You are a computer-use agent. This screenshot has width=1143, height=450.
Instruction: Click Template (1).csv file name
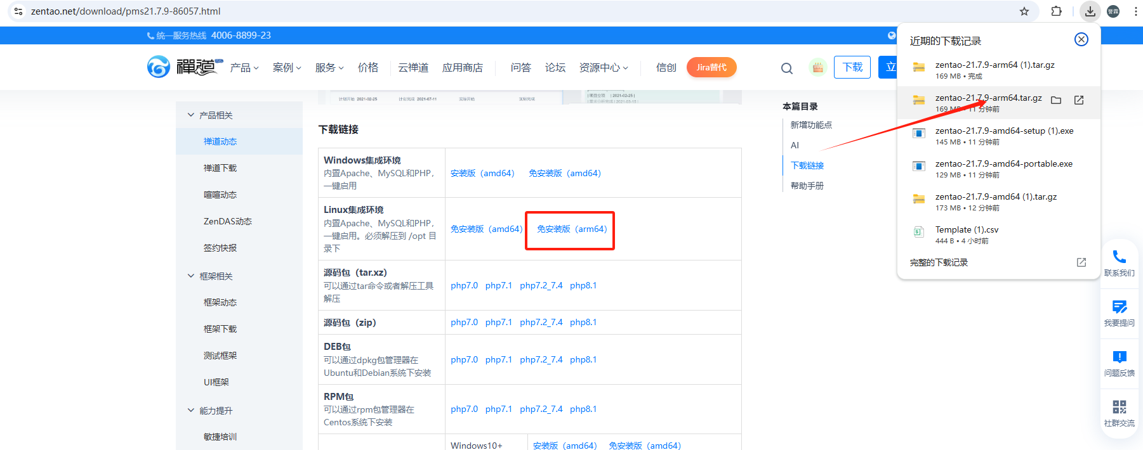(x=967, y=229)
